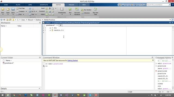Click the Save floppy disk icon
Screen dimensions: 174x97
click(x=13, y=9)
